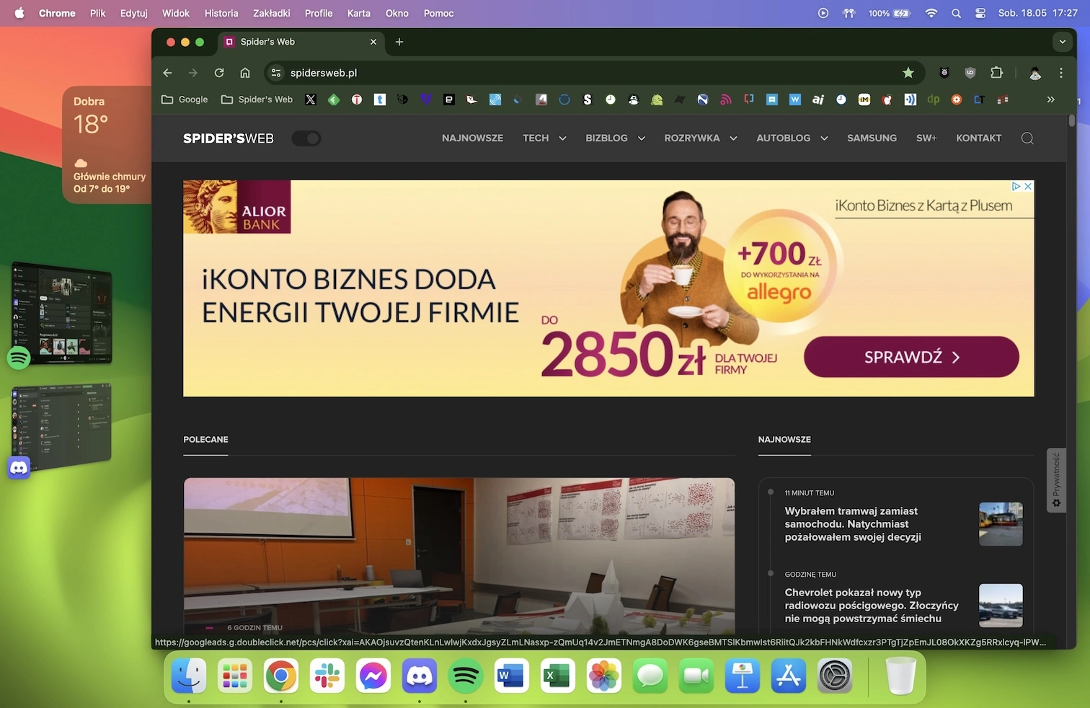
Task: Bookmark star icon in address bar
Action: pos(908,73)
